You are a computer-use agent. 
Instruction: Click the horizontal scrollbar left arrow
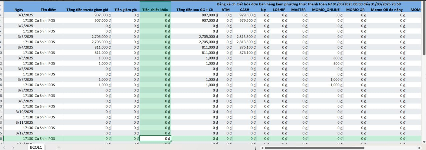[262, 148]
